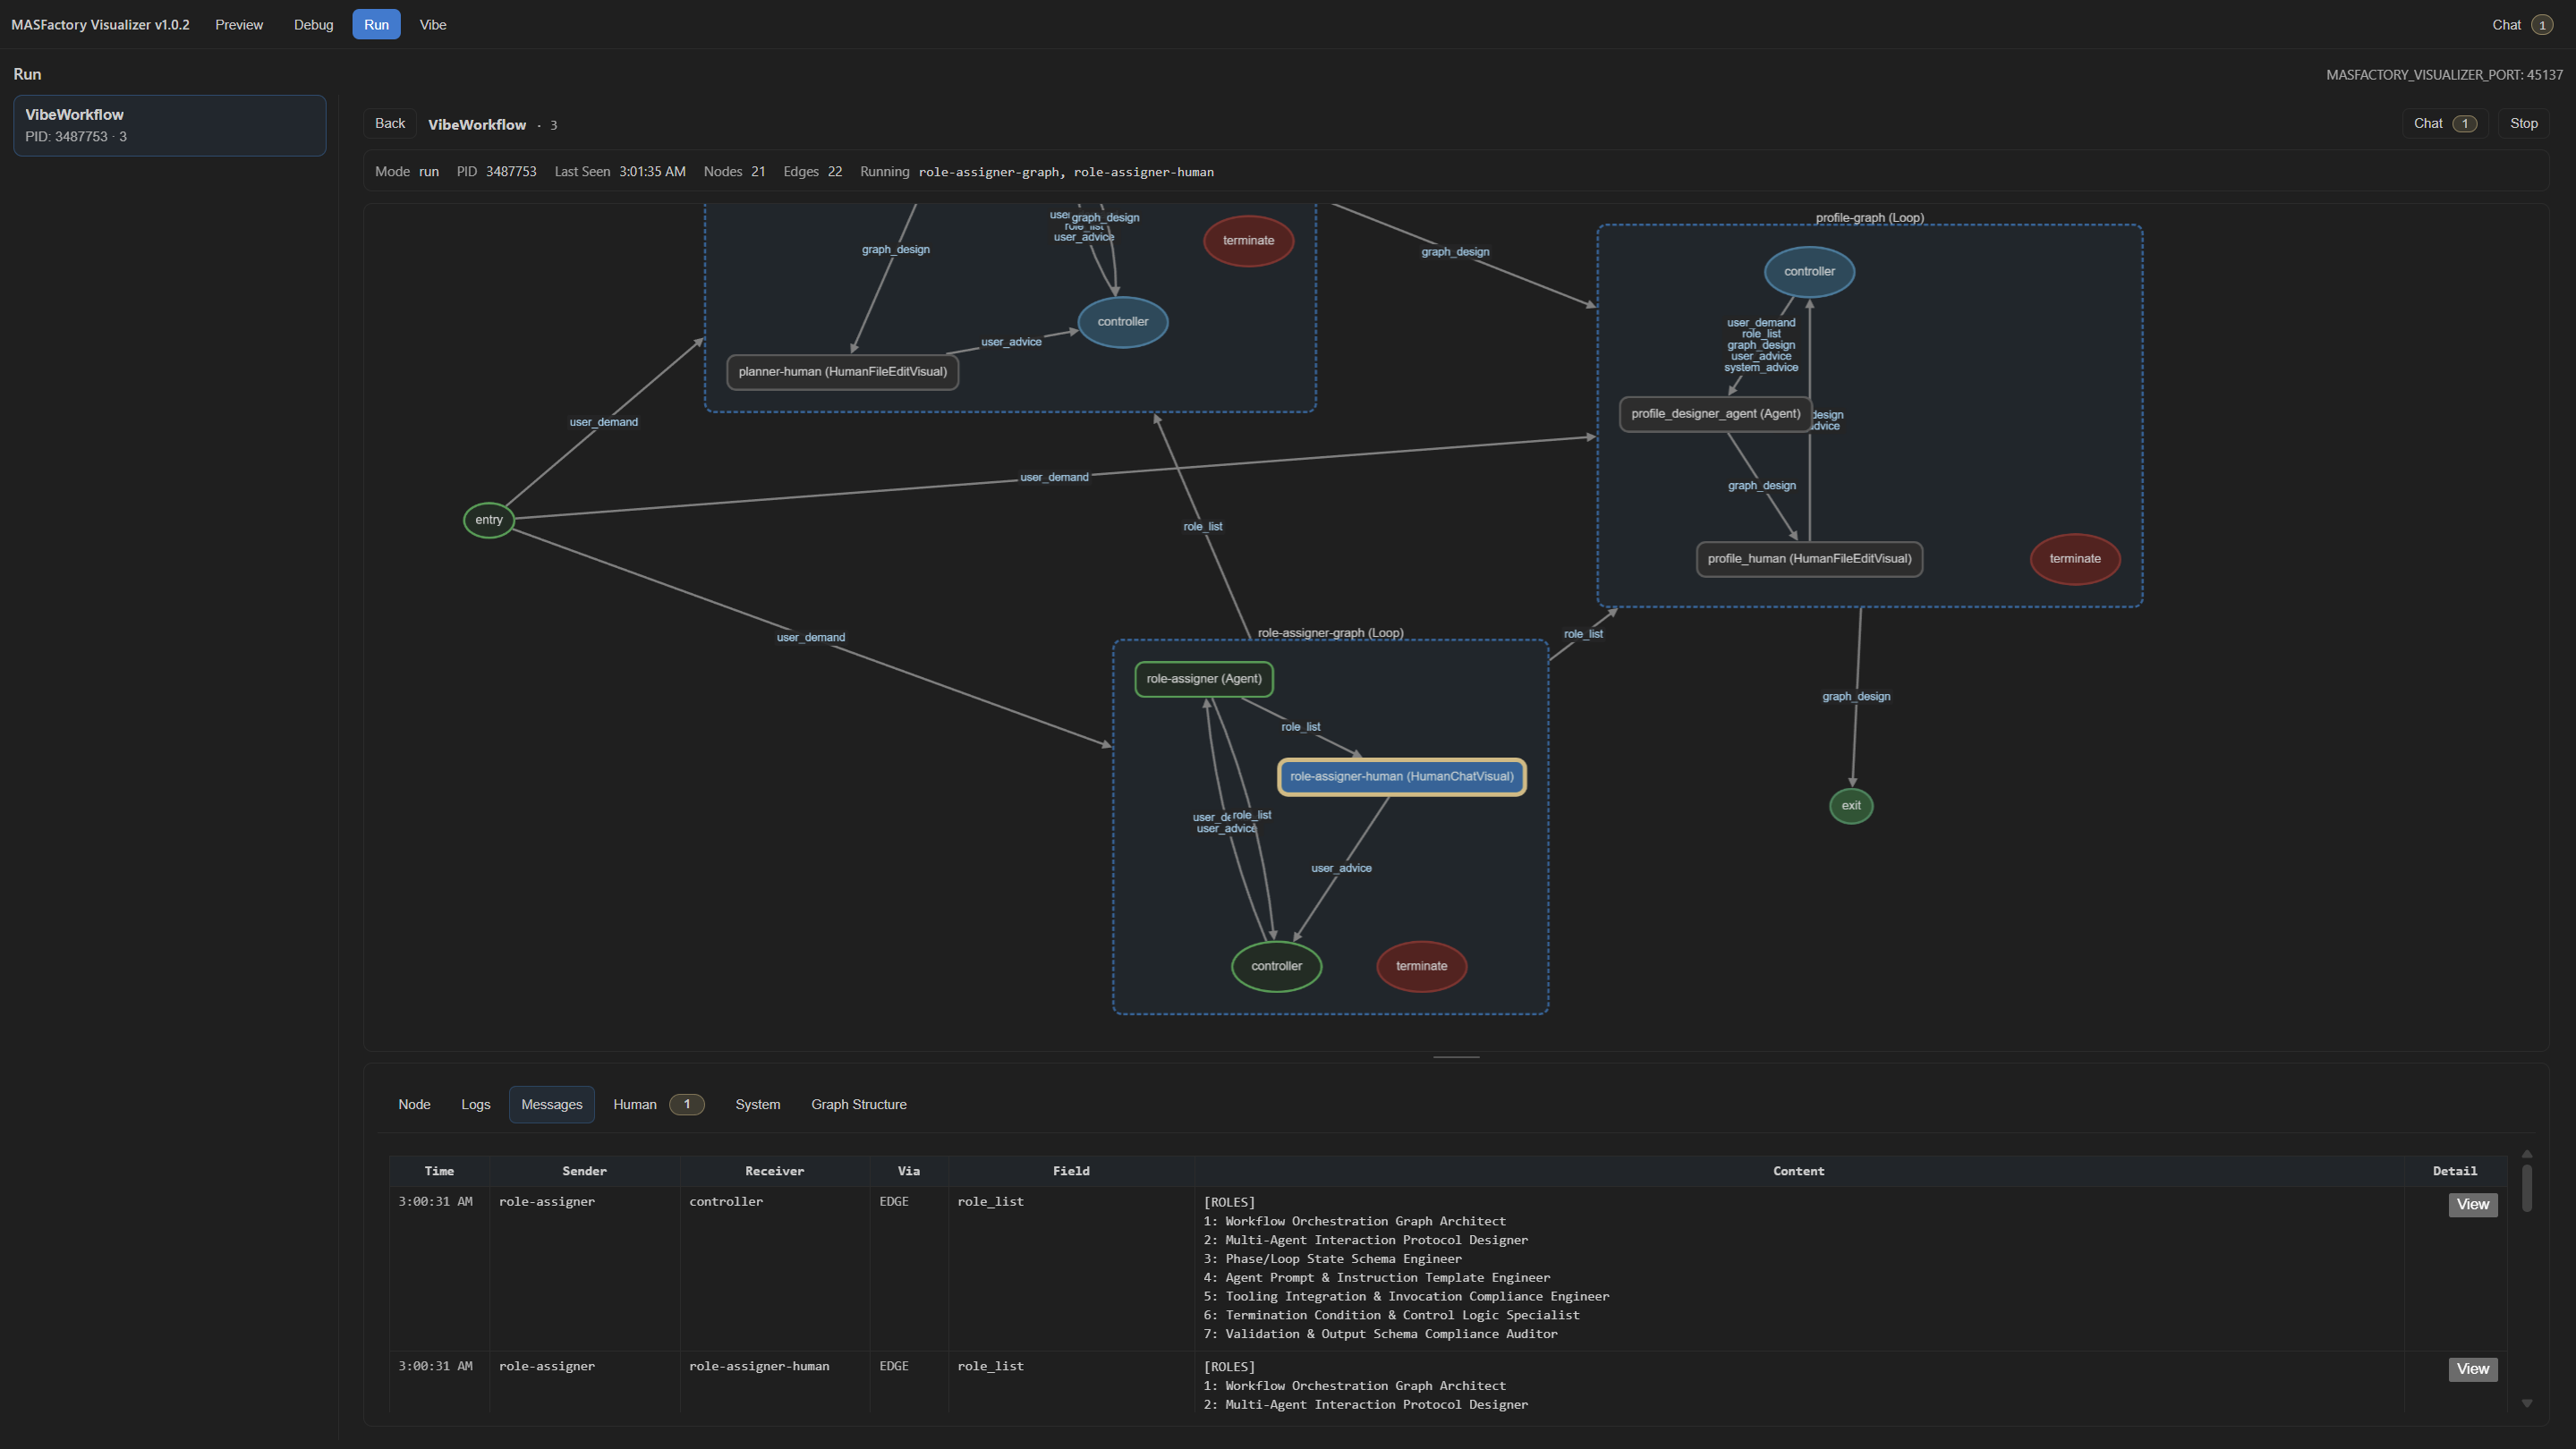This screenshot has height=1449, width=2576.
Task: Click controller node in role-assigner-graph loop
Action: 1275,966
